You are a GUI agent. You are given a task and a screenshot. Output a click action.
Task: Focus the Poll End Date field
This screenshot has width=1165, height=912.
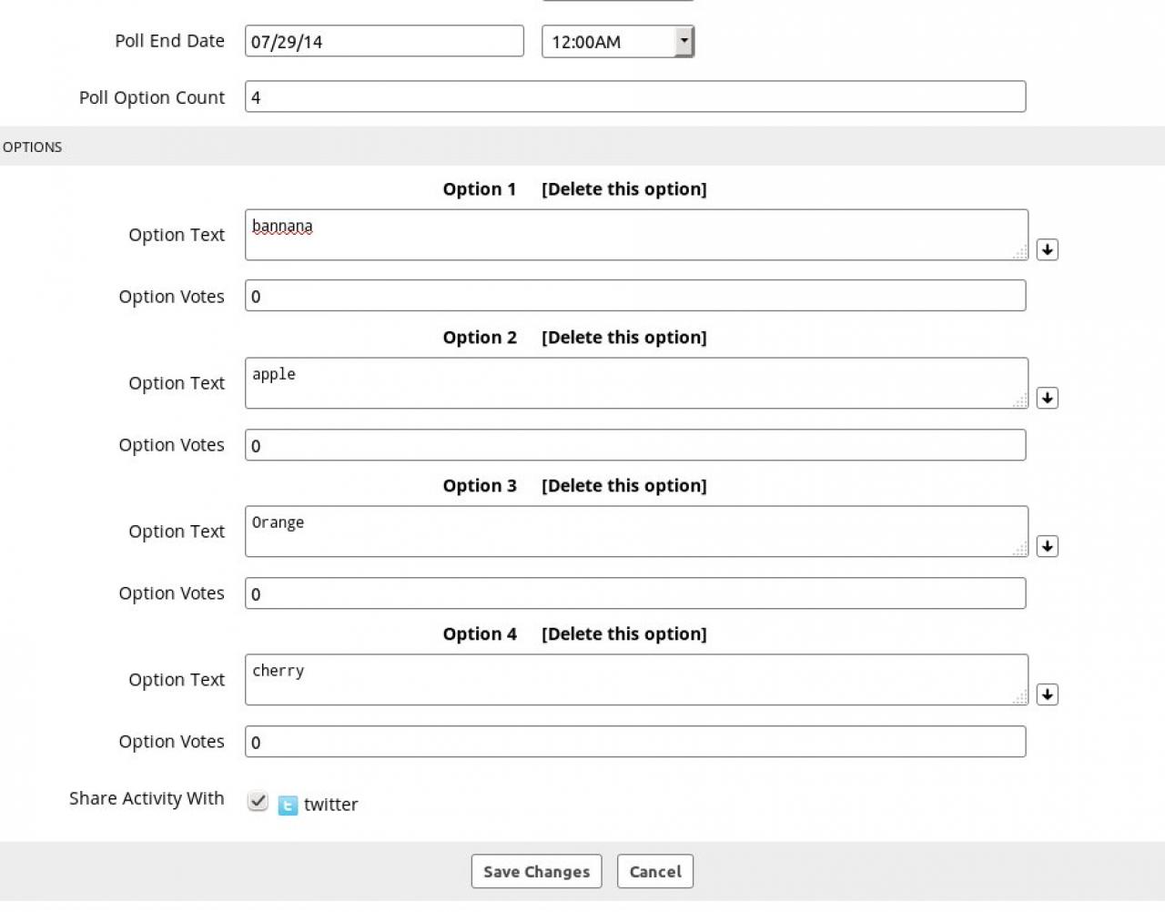click(x=384, y=41)
